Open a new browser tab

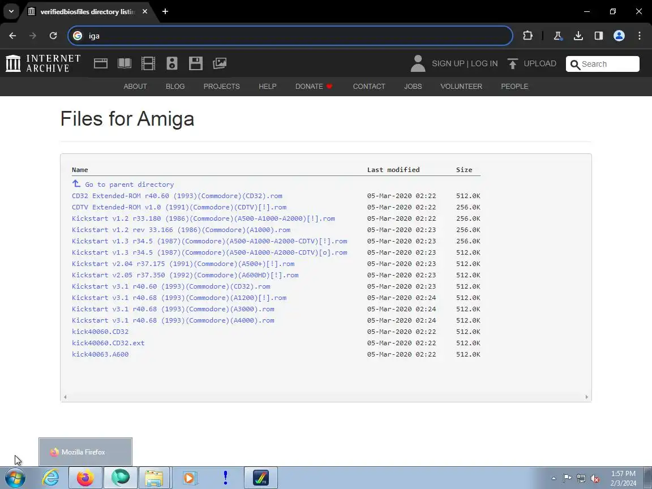tap(165, 12)
